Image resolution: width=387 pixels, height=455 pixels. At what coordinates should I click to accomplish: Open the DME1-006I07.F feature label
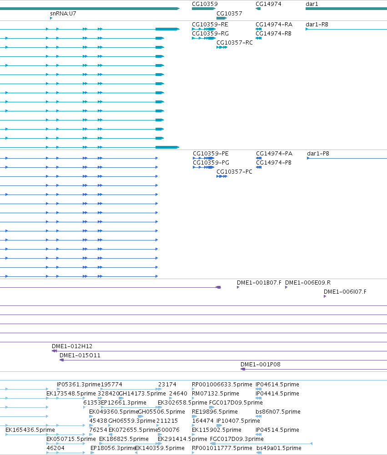click(345, 292)
